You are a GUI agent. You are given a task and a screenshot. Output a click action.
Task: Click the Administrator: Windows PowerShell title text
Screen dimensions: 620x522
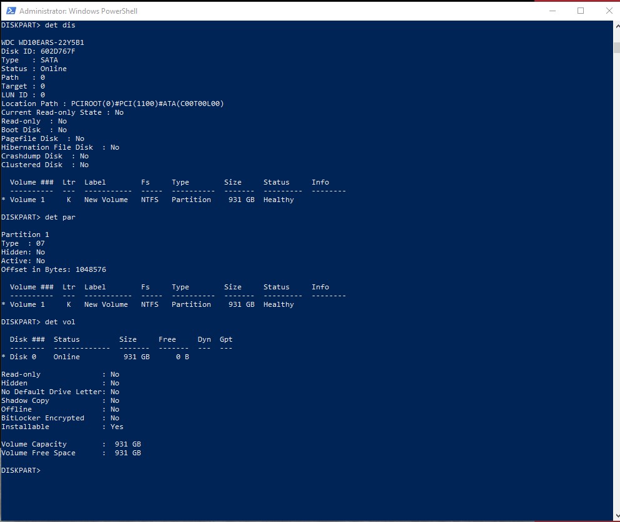[x=78, y=11]
